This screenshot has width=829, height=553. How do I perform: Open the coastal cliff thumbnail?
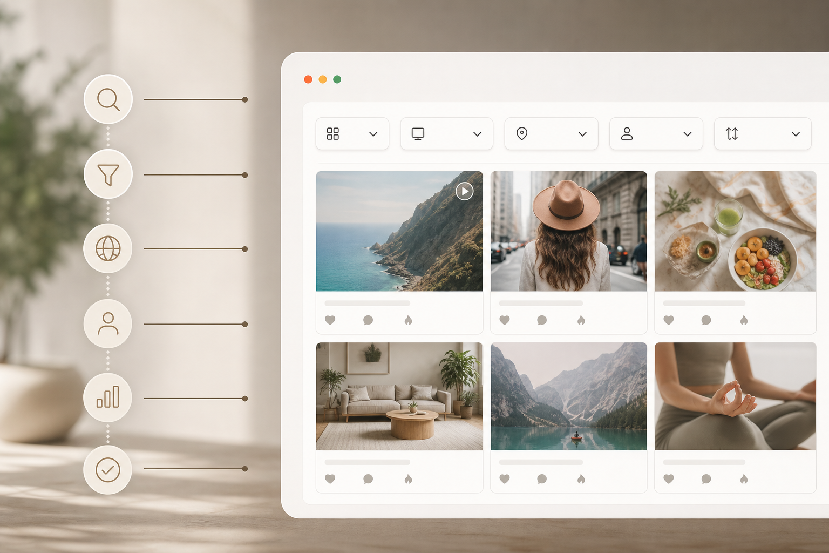pyautogui.click(x=399, y=231)
